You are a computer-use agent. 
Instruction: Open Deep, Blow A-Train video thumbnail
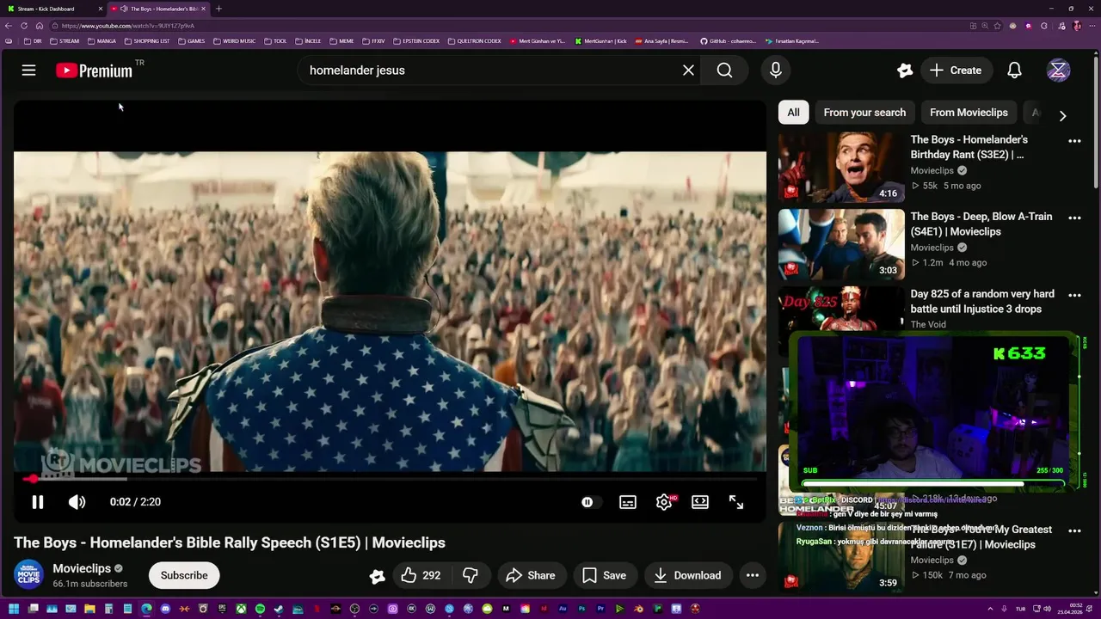point(841,245)
